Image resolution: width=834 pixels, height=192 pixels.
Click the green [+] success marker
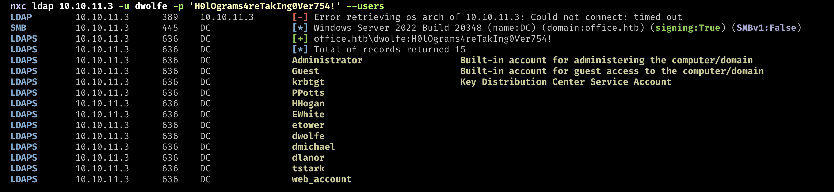[x=300, y=39]
